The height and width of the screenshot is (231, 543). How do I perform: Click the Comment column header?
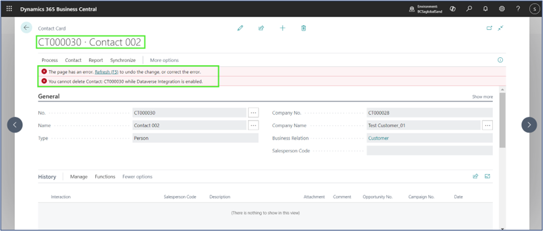pos(342,197)
